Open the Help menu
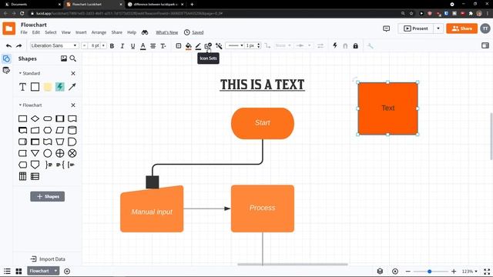Image resolution: width=493 pixels, height=277 pixels. pos(132,32)
